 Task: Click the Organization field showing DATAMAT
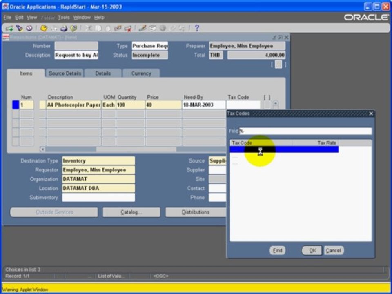tap(98, 179)
